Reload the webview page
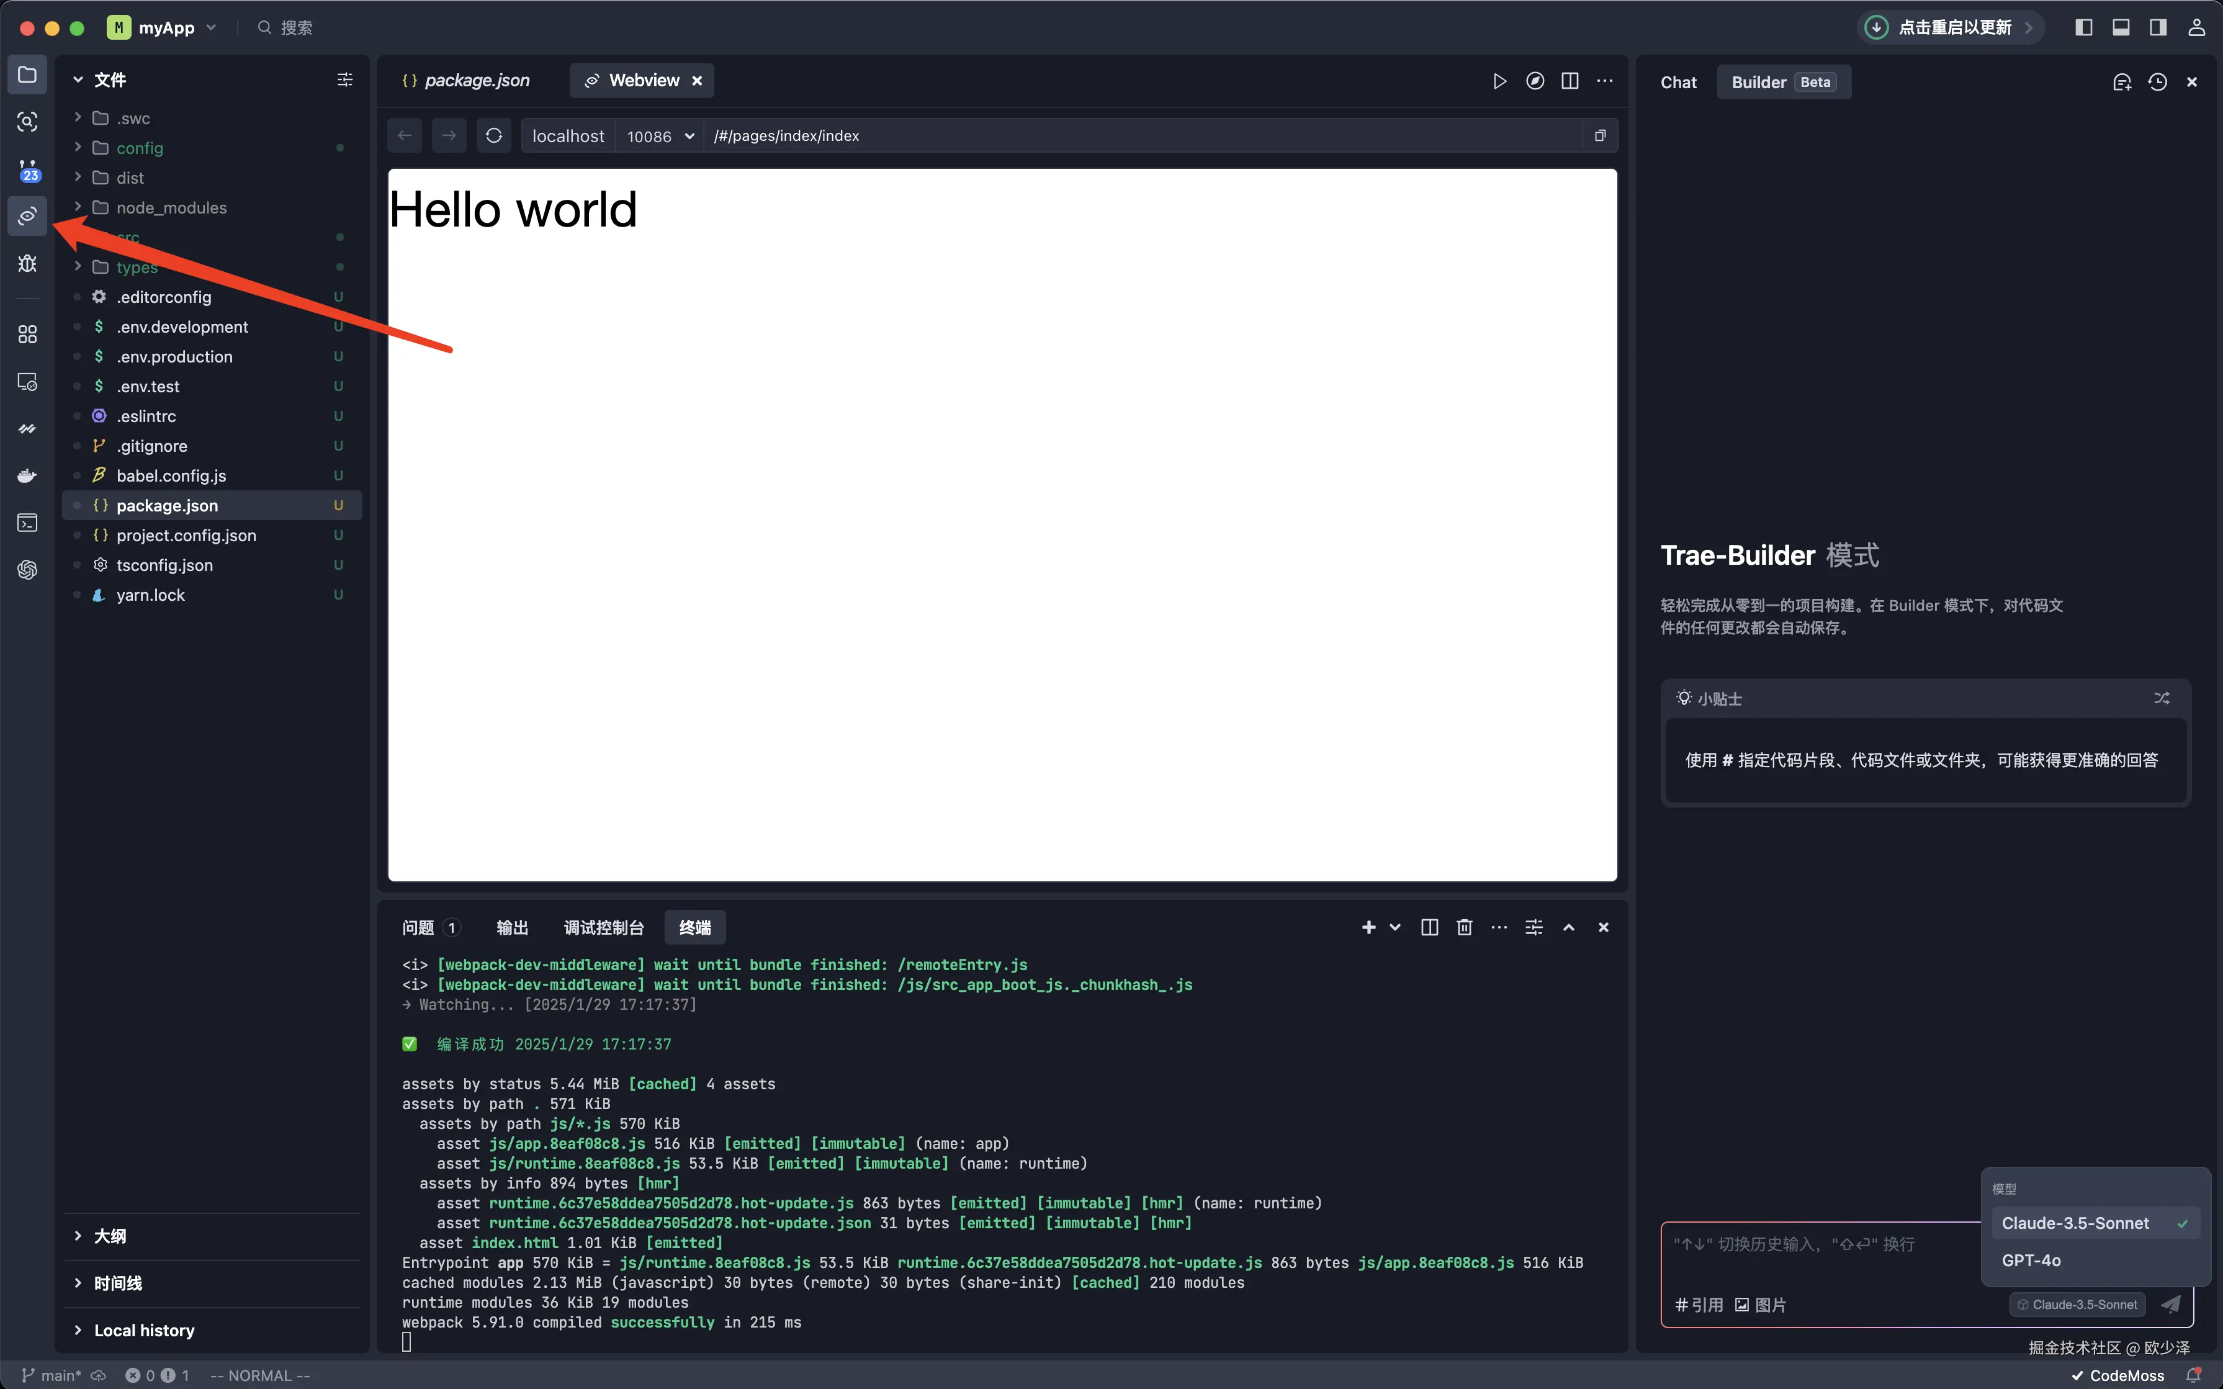 point(493,136)
